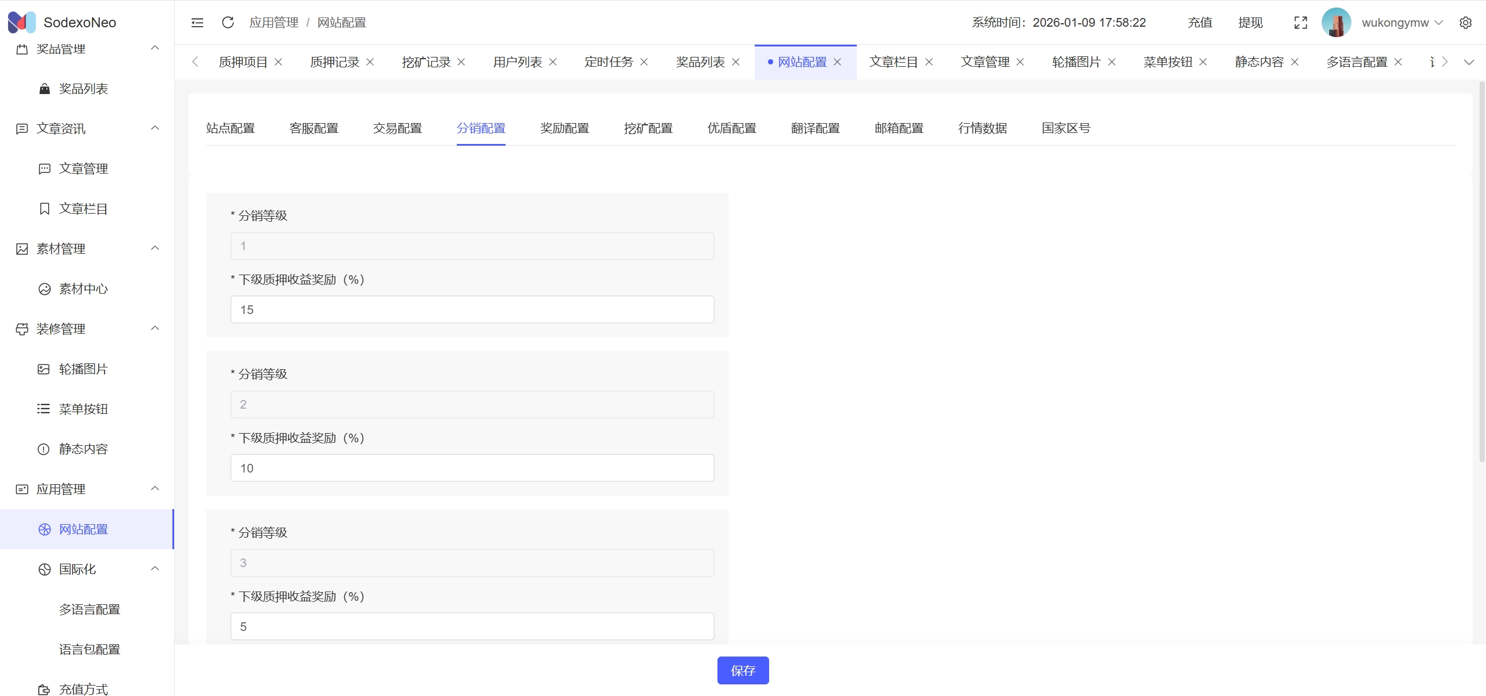Click the page refresh icon
This screenshot has width=1486, height=696.
[x=228, y=23]
